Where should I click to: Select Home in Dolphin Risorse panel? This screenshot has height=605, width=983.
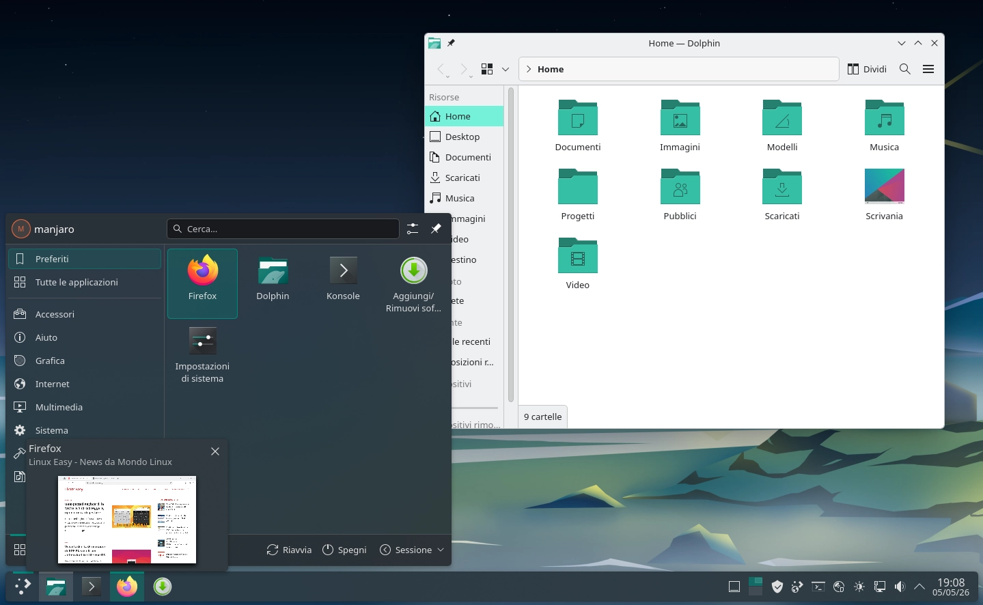coord(465,116)
